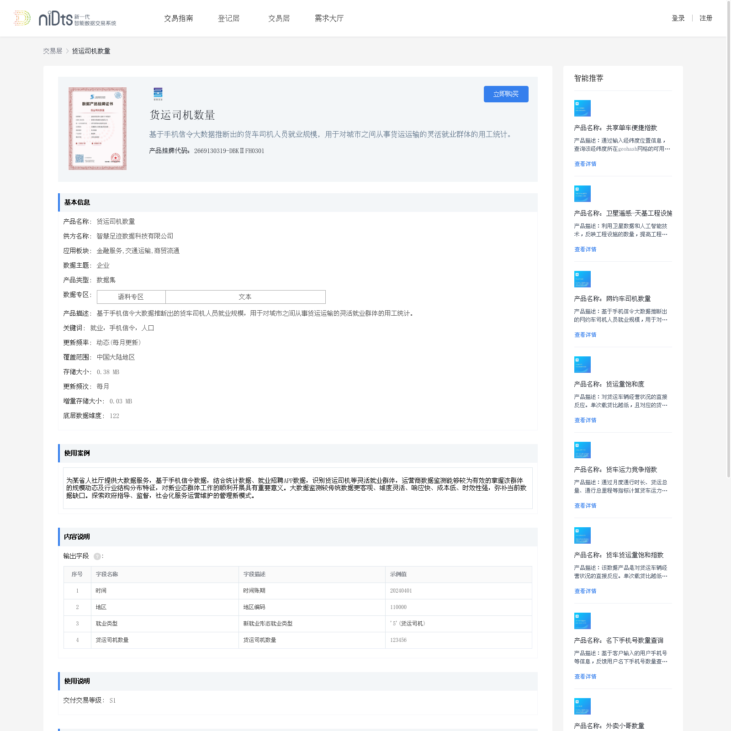Go to the 登记层 menu
The height and width of the screenshot is (731, 731).
click(x=229, y=18)
